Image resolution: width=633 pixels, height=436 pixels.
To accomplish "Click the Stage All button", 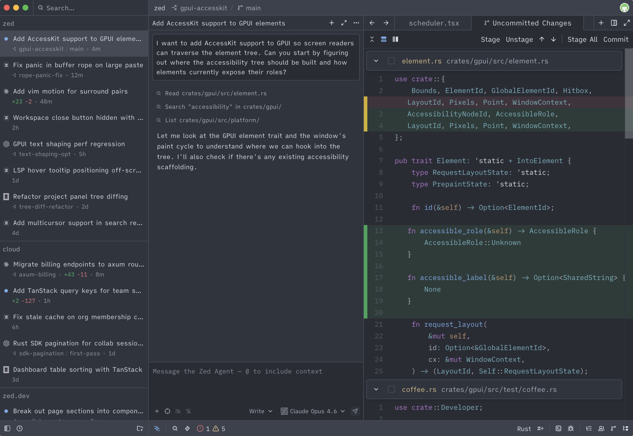I will [x=582, y=39].
